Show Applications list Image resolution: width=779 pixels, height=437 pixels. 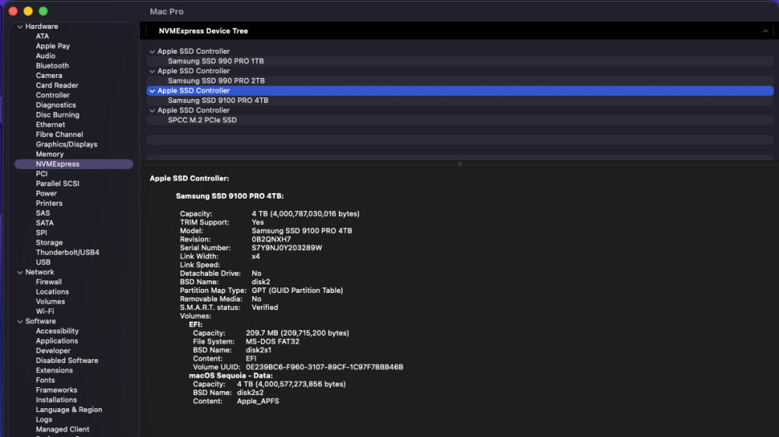coord(57,341)
